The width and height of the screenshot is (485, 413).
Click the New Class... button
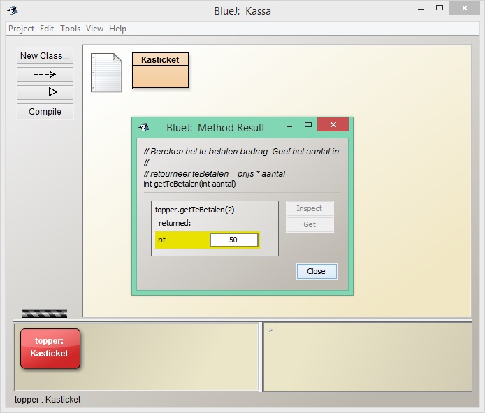pos(45,56)
